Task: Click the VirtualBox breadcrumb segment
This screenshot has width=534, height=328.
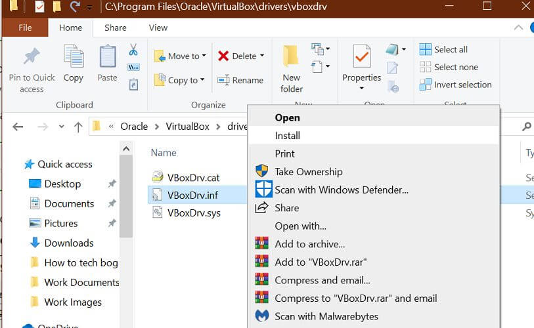Action: (x=187, y=127)
